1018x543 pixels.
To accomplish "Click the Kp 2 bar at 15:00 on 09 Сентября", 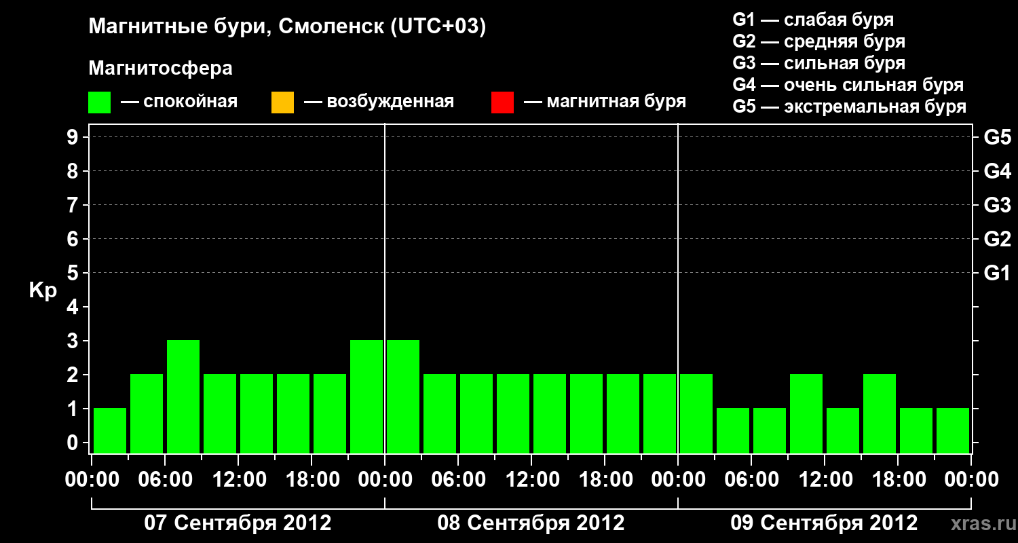I will tap(880, 413).
